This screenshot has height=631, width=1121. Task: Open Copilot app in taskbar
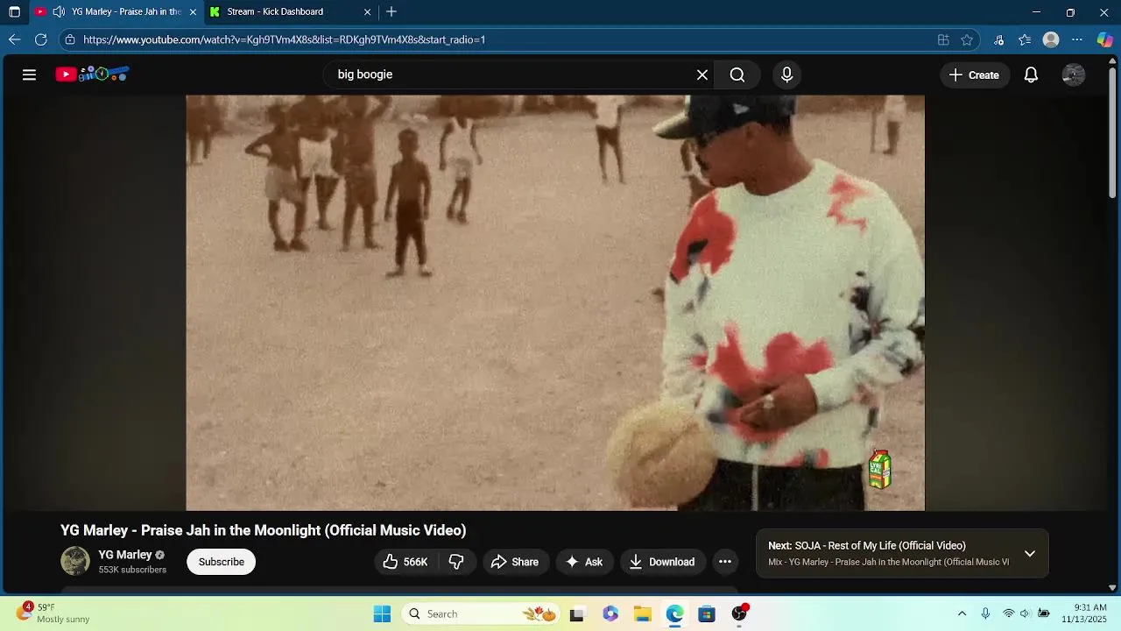(610, 614)
